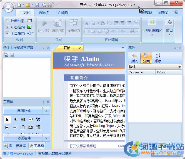Switch to the 扩展(E) ribbon tab

click(x=62, y=13)
